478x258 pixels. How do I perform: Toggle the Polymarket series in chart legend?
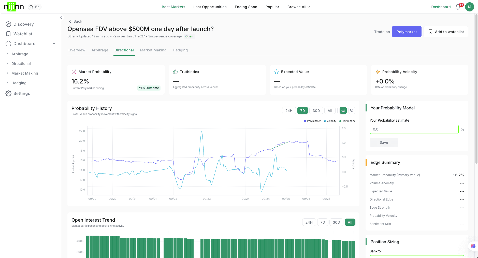312,121
